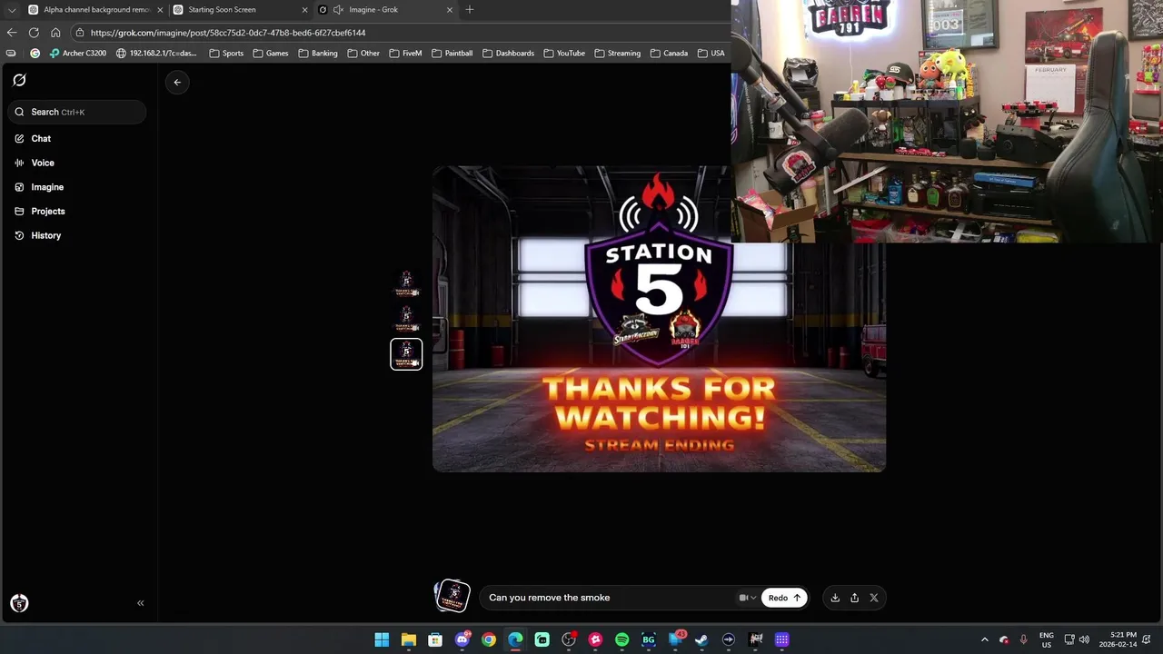This screenshot has height=654, width=1163.
Task: Open the 192.168.2.1 bookmark
Action: pyautogui.click(x=156, y=53)
